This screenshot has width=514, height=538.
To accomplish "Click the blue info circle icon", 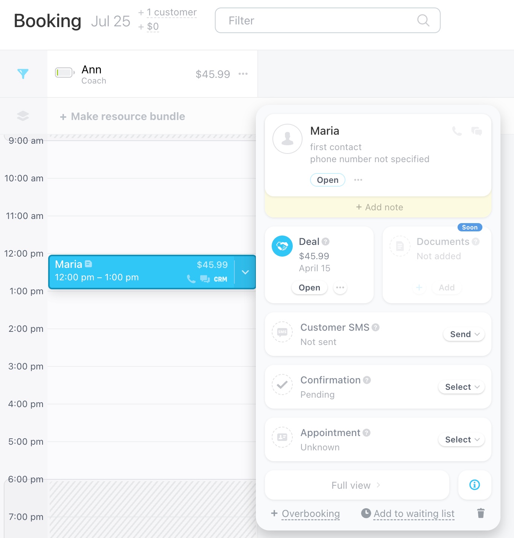I will [x=474, y=485].
